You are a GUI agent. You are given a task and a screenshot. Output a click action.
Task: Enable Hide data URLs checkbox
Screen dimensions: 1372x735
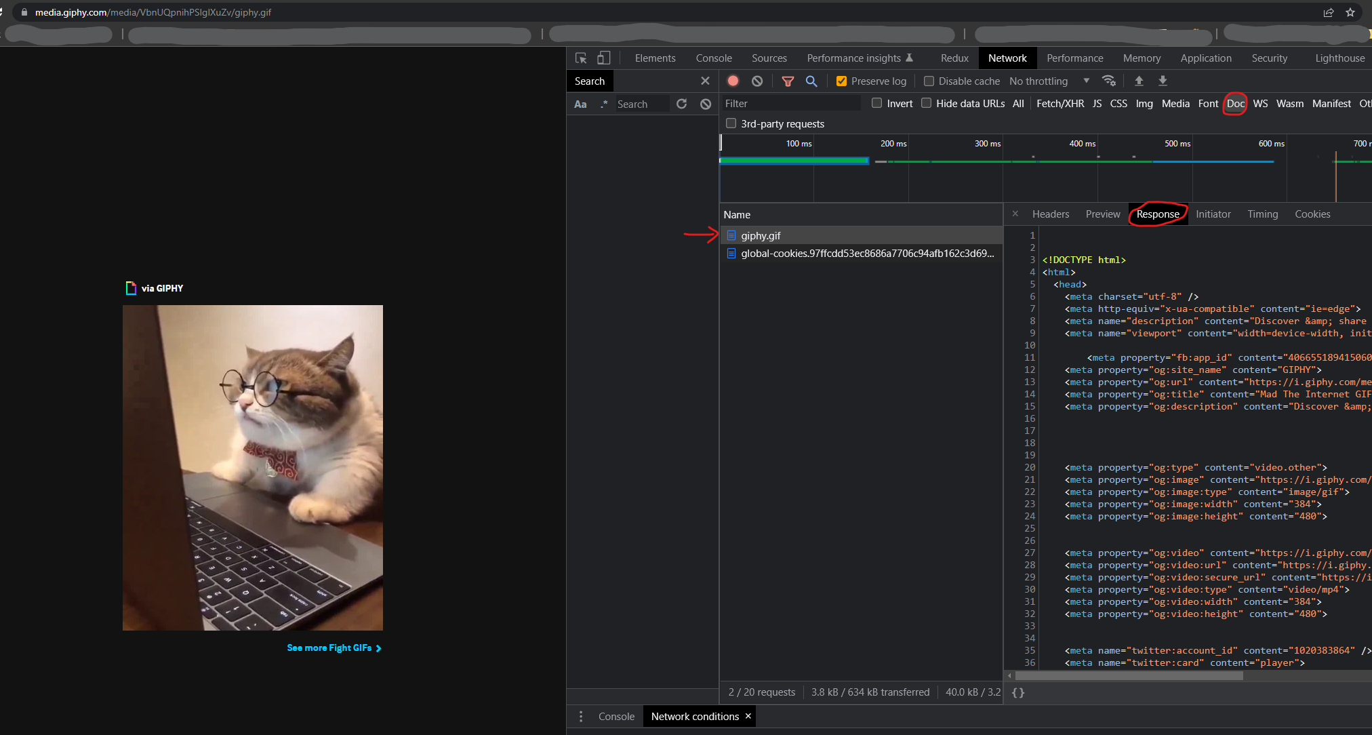pos(926,103)
